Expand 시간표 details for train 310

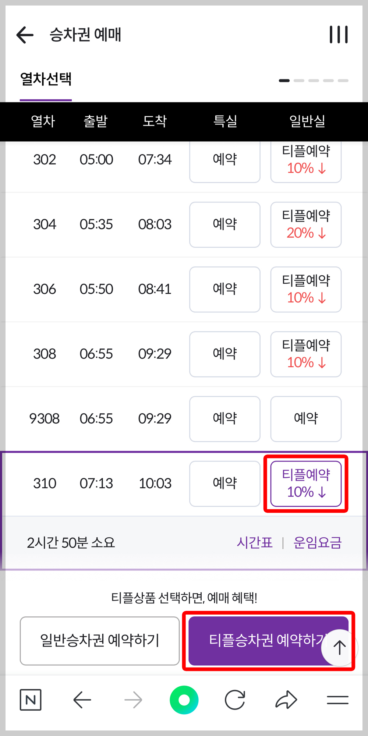point(255,542)
